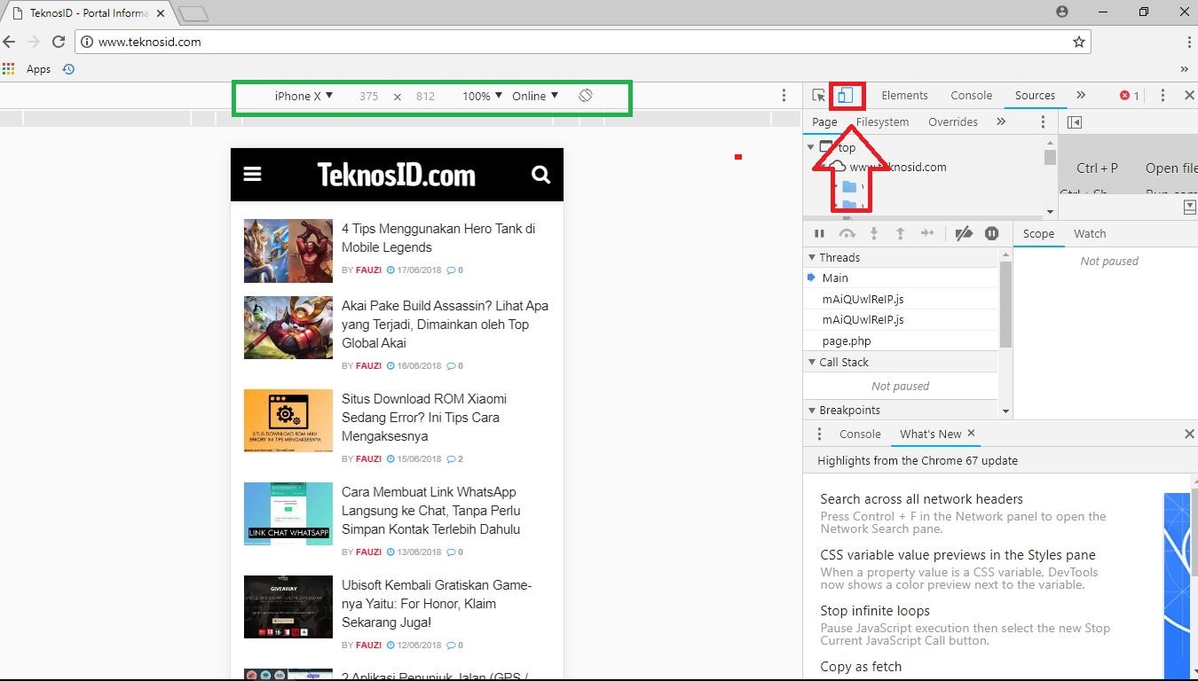Reload the page in Chrome

(x=59, y=42)
